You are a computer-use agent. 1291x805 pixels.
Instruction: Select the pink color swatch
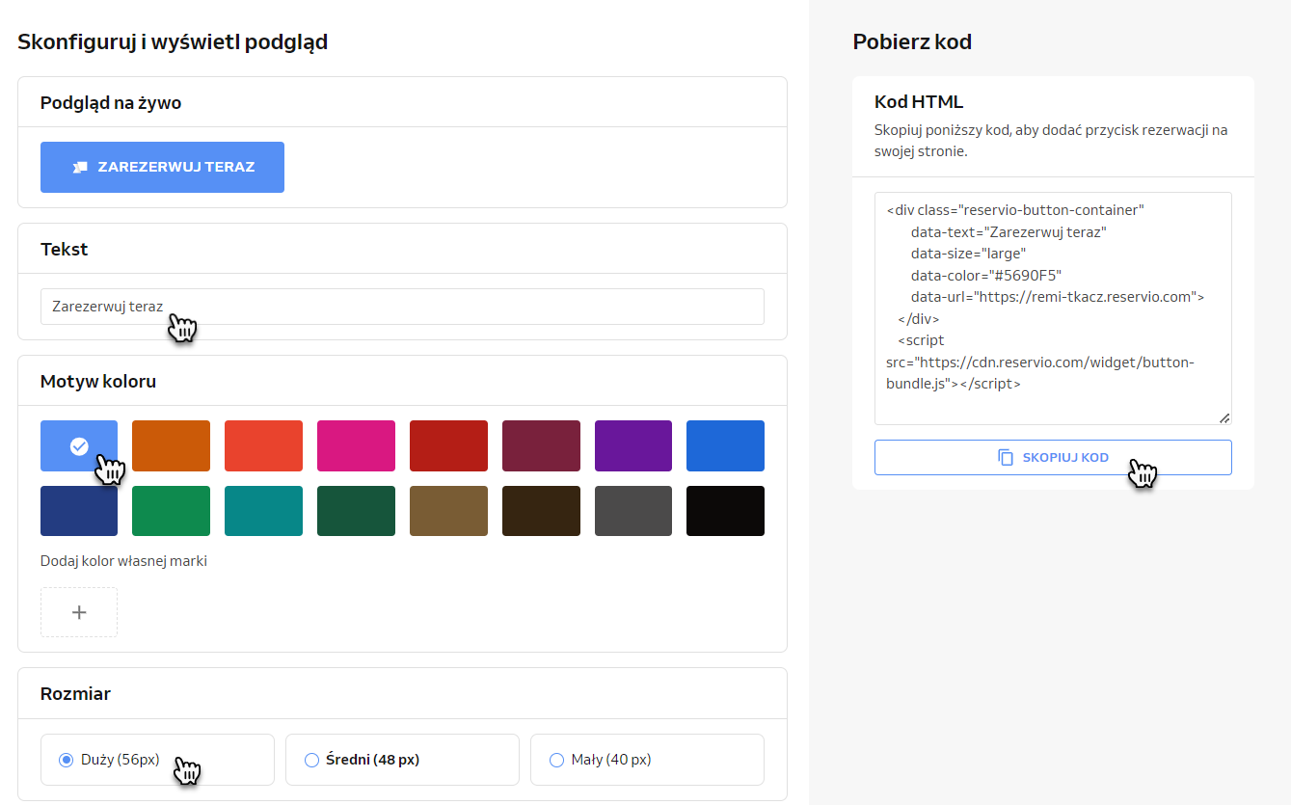(x=356, y=445)
